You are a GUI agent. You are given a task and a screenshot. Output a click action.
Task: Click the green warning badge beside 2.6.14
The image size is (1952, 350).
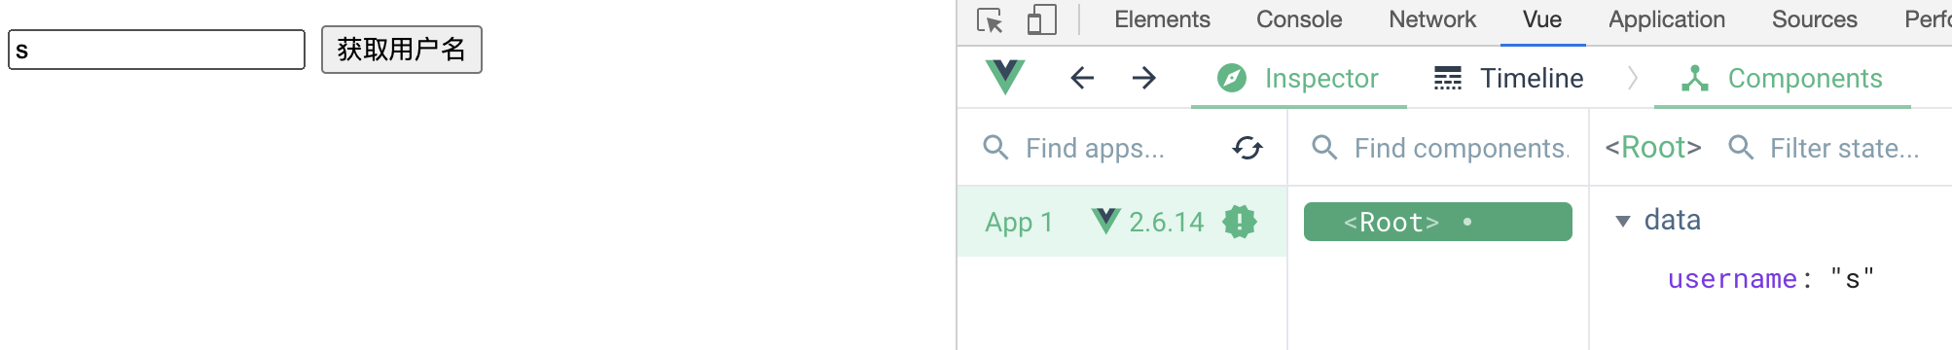tap(1240, 222)
